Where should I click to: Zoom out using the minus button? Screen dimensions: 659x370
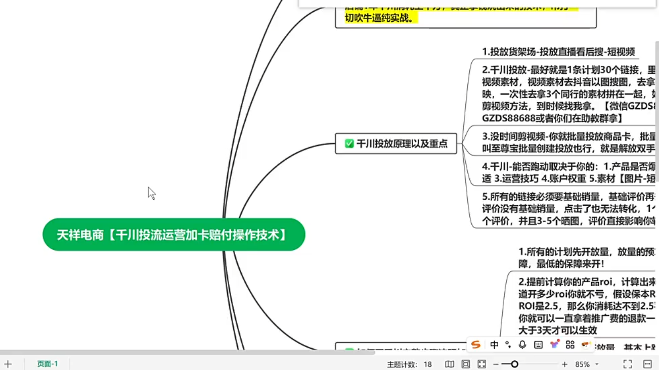click(x=496, y=364)
